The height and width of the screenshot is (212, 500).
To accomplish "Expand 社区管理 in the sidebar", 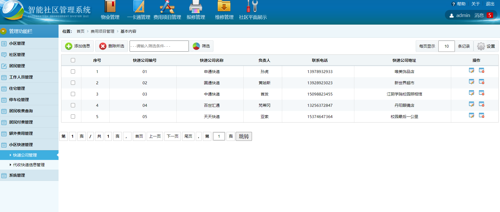I will click(x=29, y=55).
